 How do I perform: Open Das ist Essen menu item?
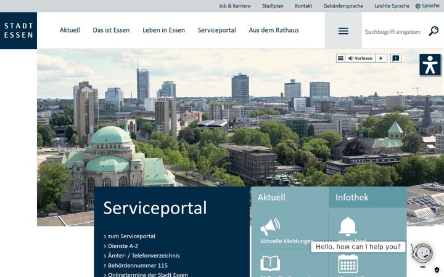coord(111,30)
